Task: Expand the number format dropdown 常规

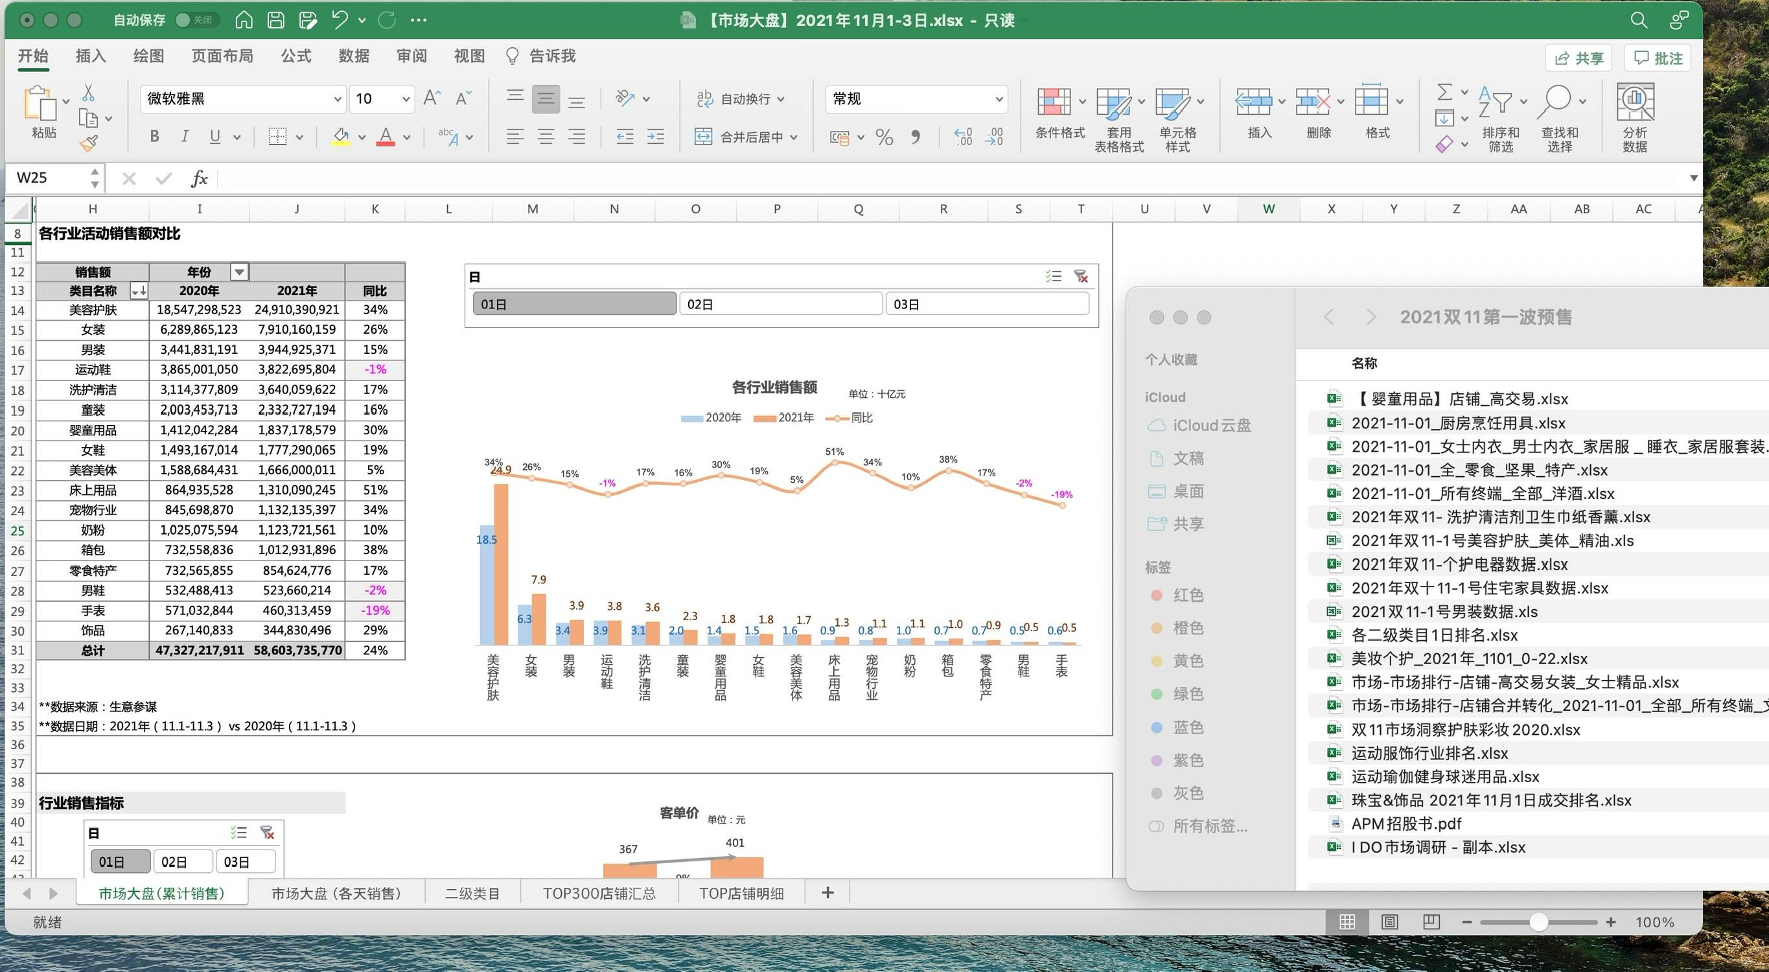Action: (x=999, y=99)
